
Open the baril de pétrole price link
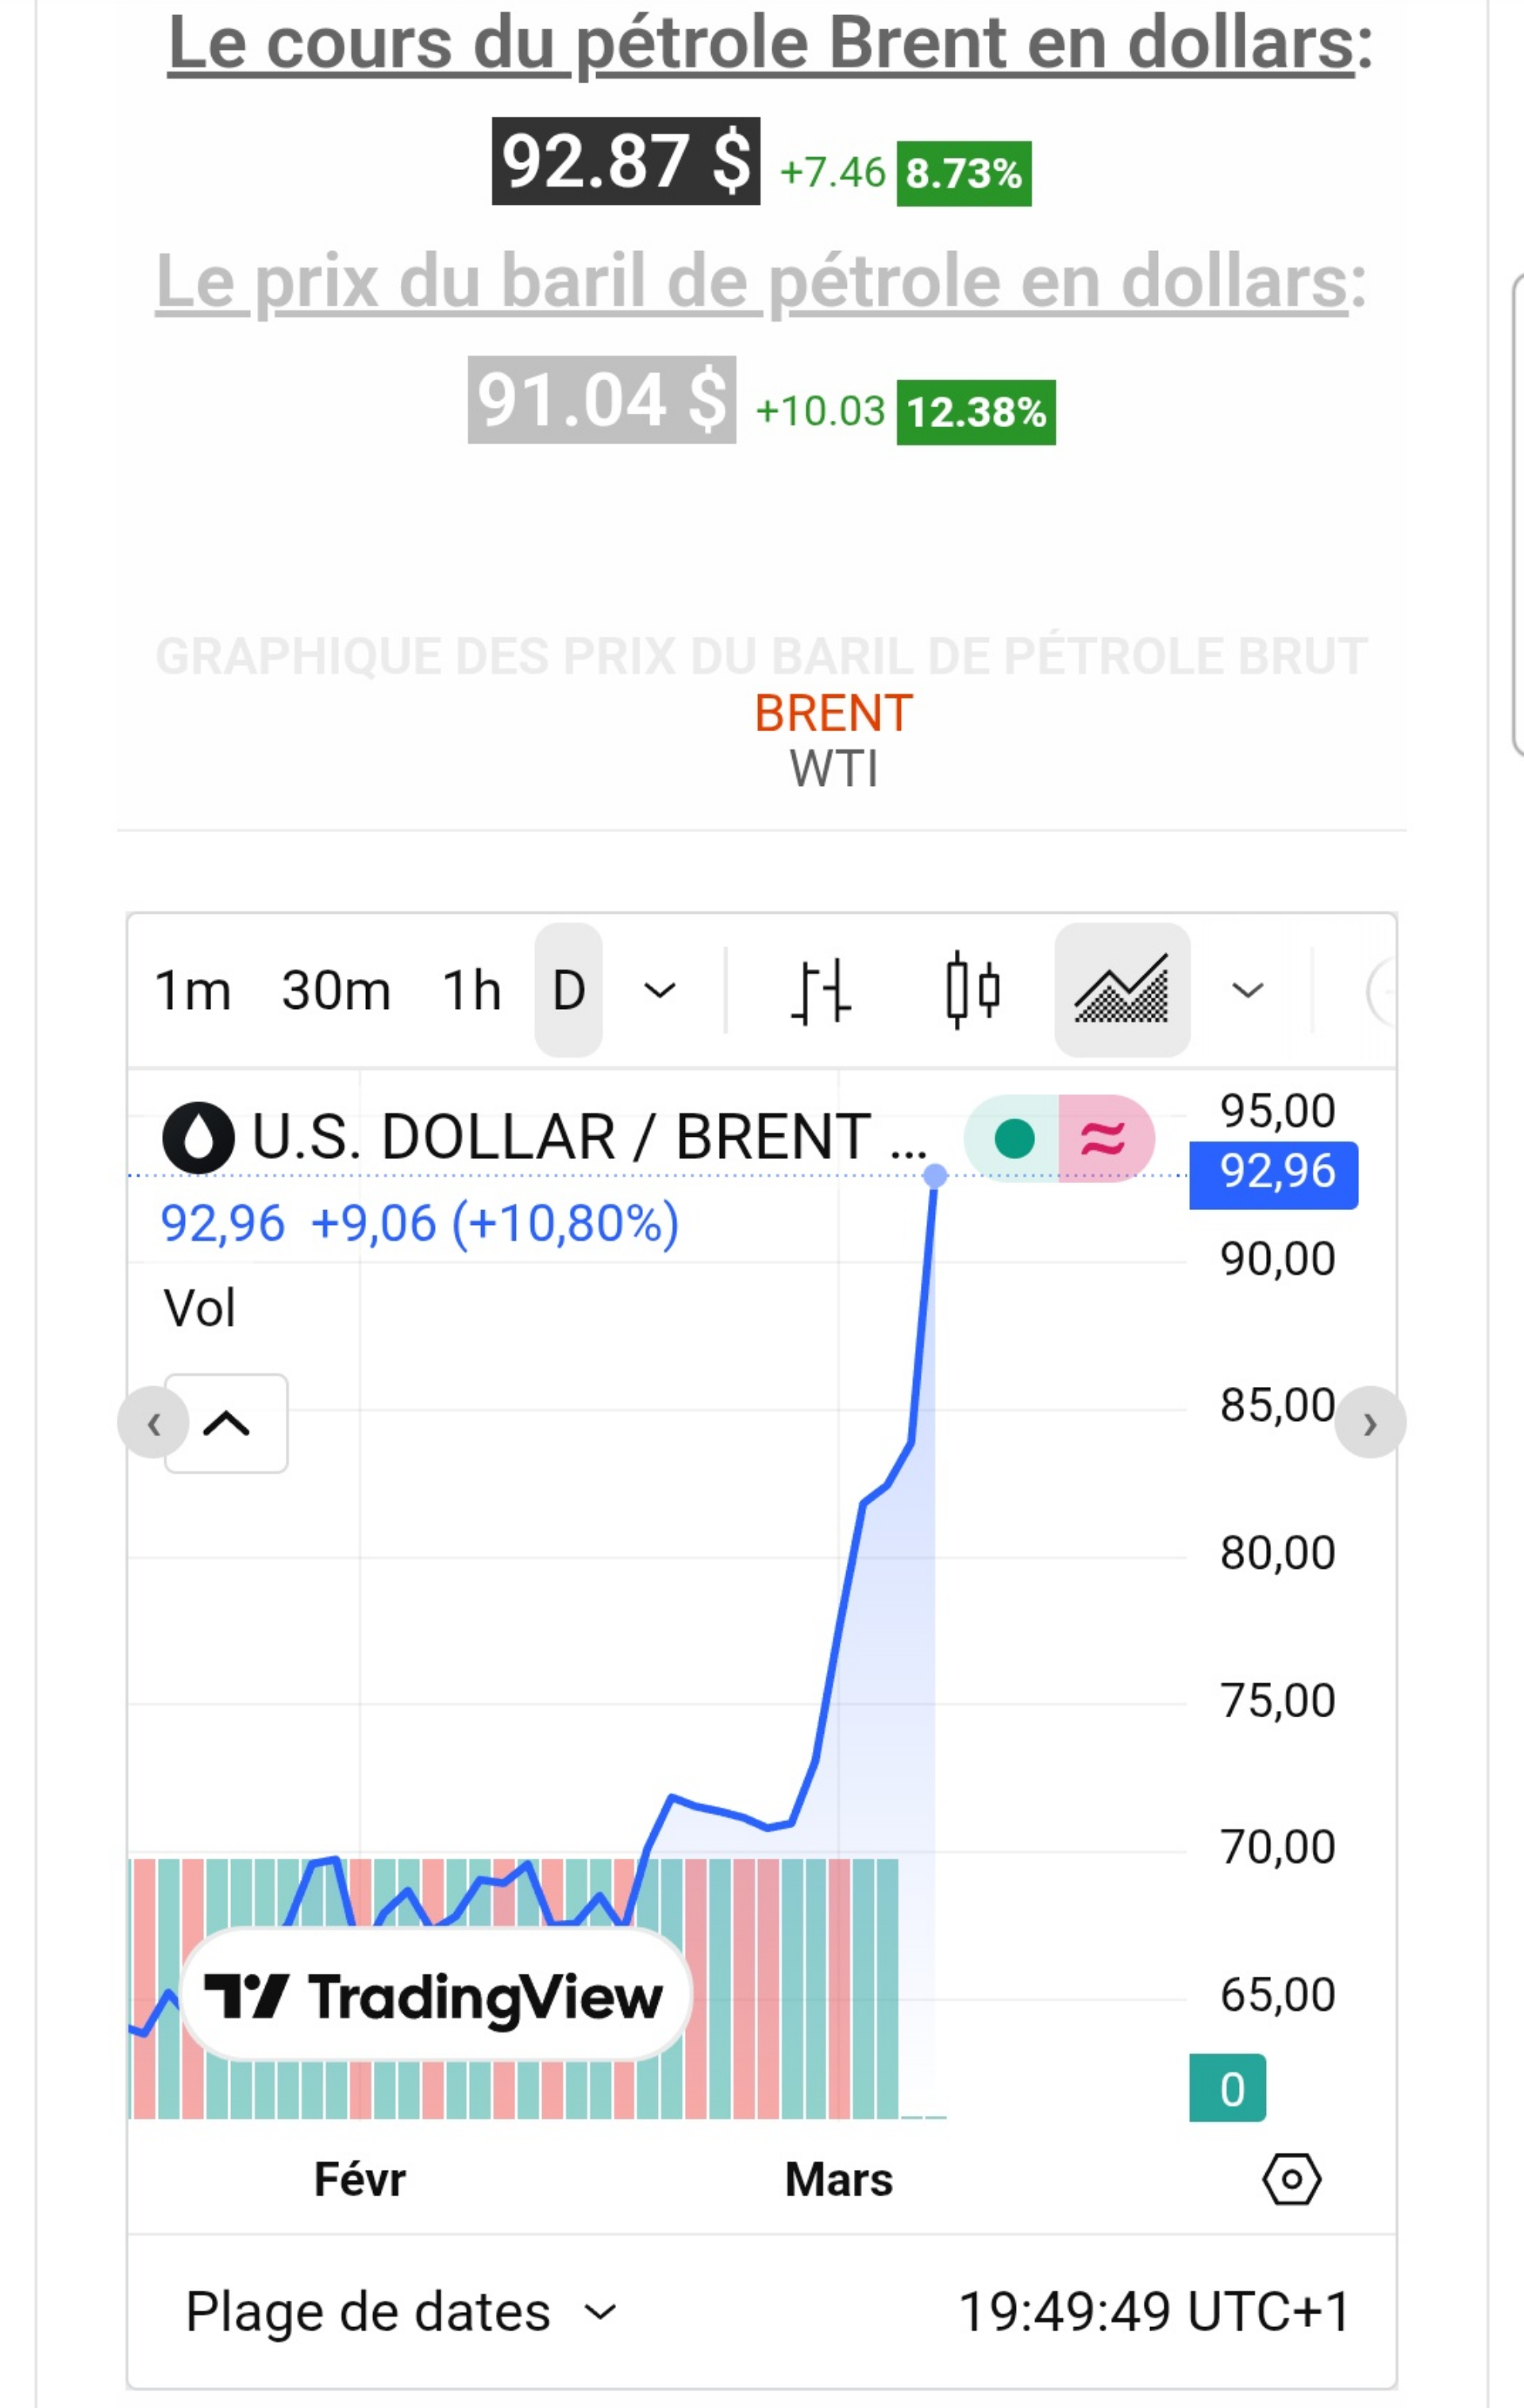coord(752,283)
